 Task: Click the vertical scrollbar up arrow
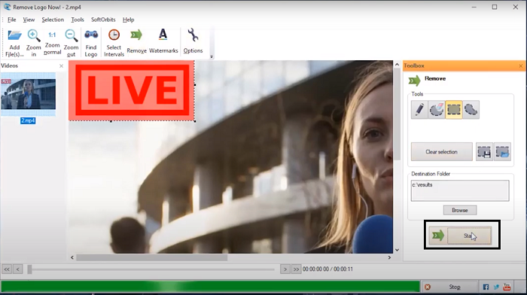coord(397,65)
